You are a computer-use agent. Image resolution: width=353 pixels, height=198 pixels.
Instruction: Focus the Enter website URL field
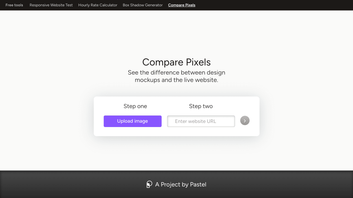(201, 121)
